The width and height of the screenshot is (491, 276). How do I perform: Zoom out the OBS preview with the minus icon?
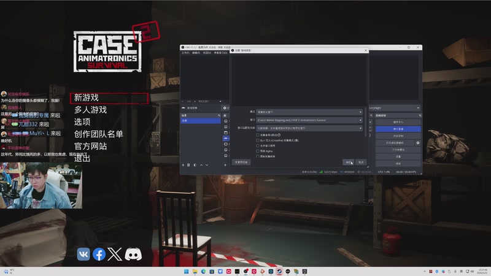click(183, 101)
